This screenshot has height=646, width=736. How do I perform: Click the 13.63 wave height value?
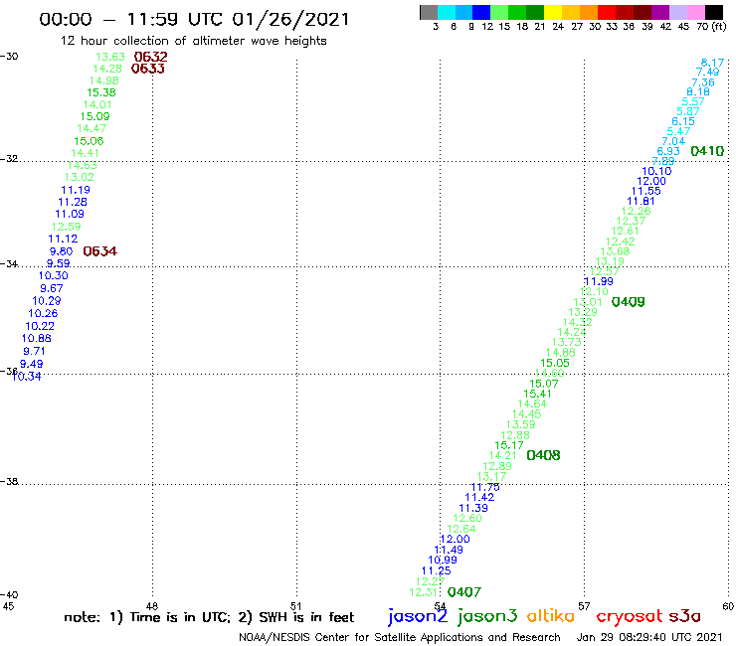(110, 57)
